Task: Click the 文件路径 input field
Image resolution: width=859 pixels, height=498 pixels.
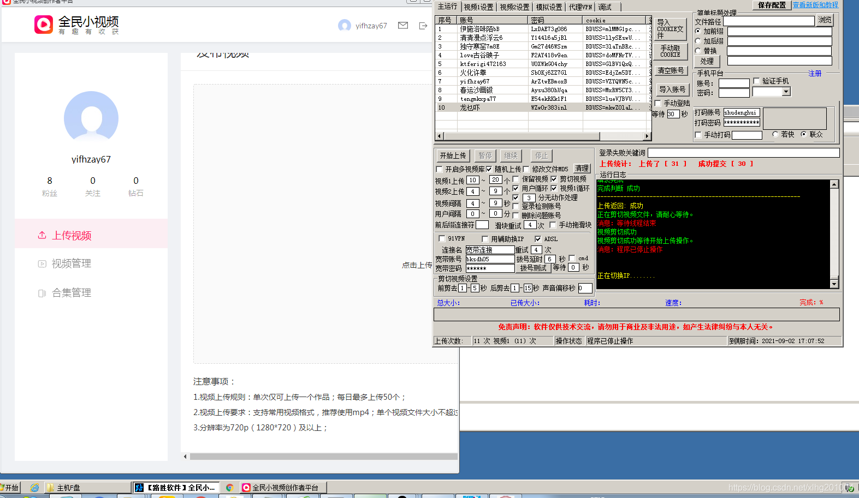Action: point(769,21)
